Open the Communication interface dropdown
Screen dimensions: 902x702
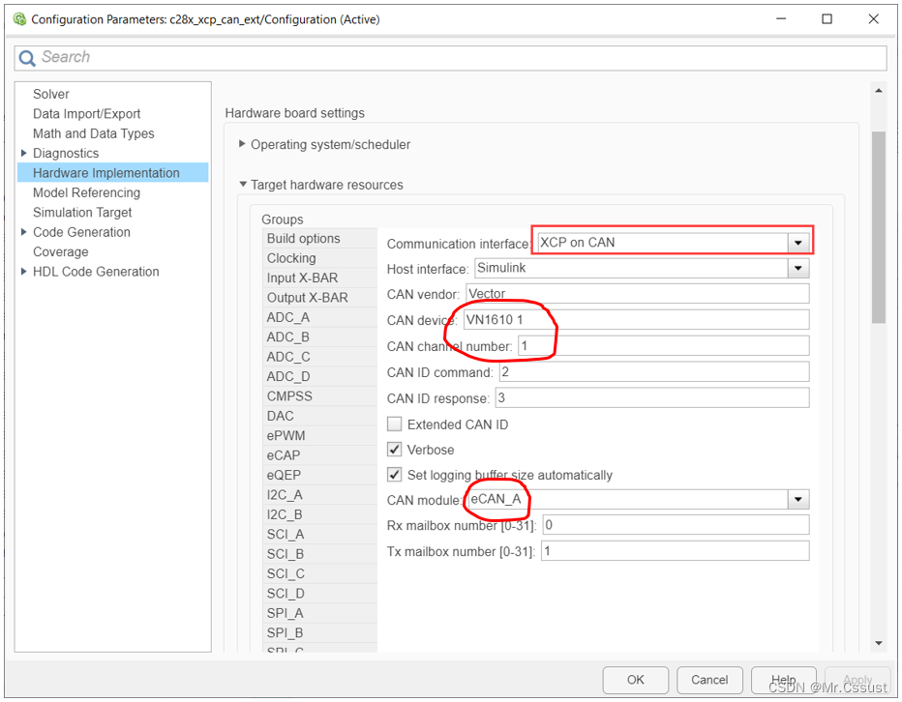[x=798, y=243]
